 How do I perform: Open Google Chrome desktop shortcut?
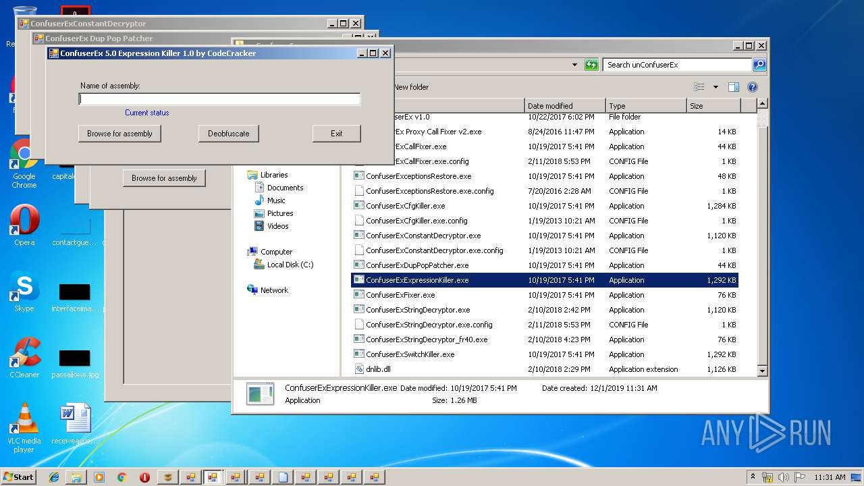click(x=24, y=164)
